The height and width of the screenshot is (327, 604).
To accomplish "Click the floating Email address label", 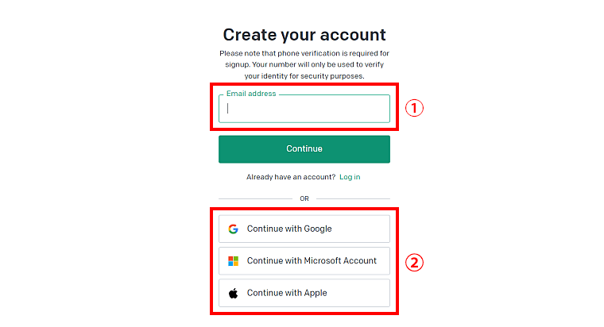I will coord(251,94).
